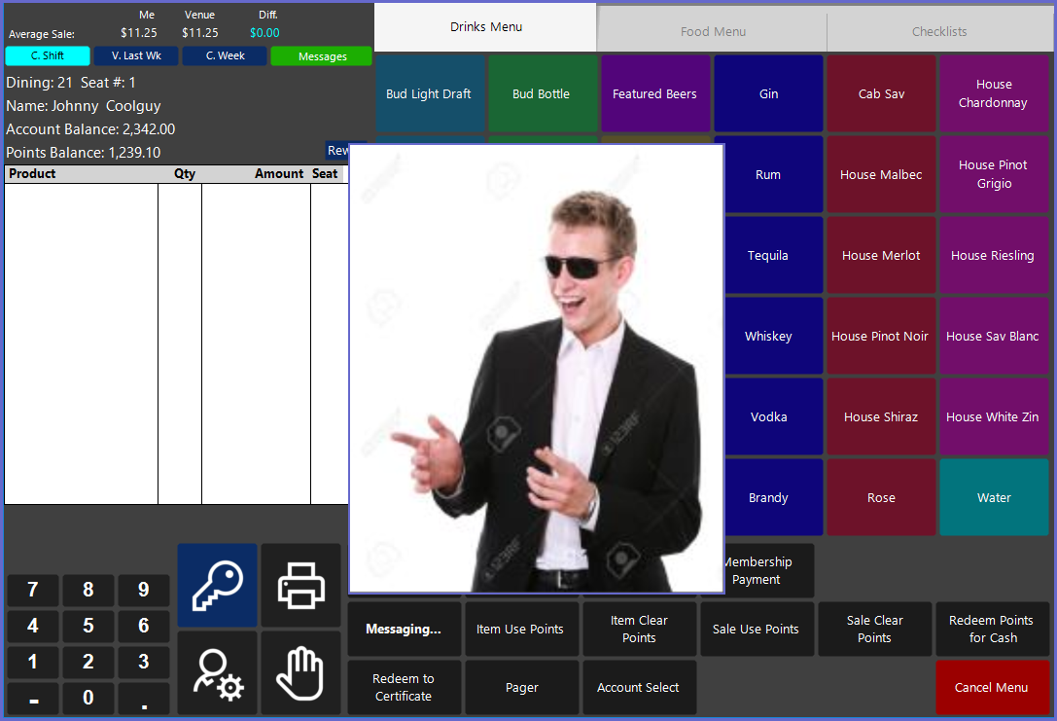Add a Bud Light Draft
Viewport: 1057px width, 721px height.
[x=429, y=94]
